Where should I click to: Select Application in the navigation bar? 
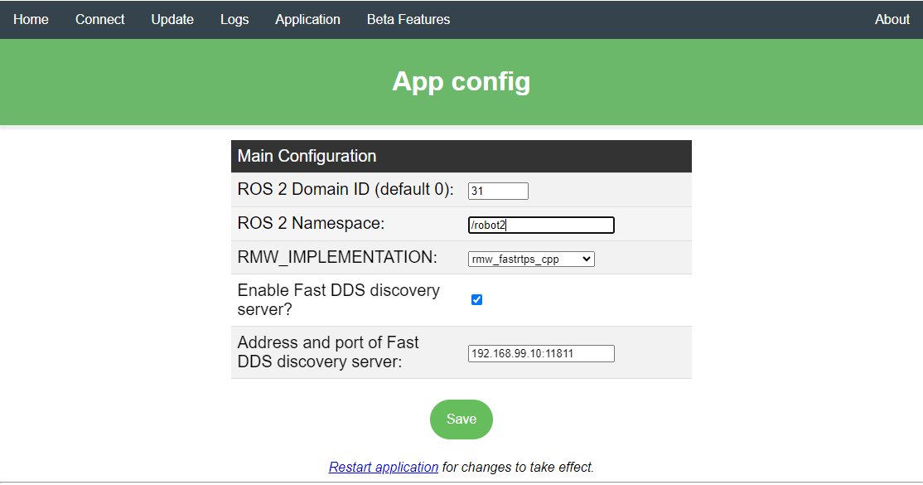point(307,19)
